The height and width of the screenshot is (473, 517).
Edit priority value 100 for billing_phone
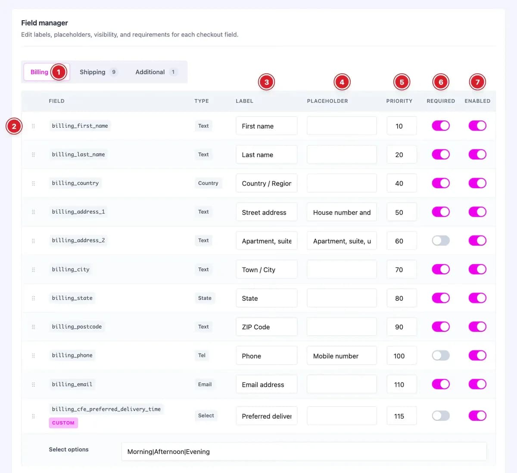[402, 356]
